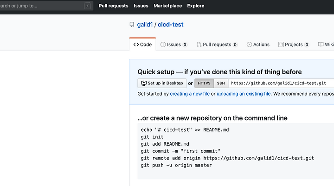Click the search or jump to field
Viewport: 334px width, 186px height.
pos(46,6)
